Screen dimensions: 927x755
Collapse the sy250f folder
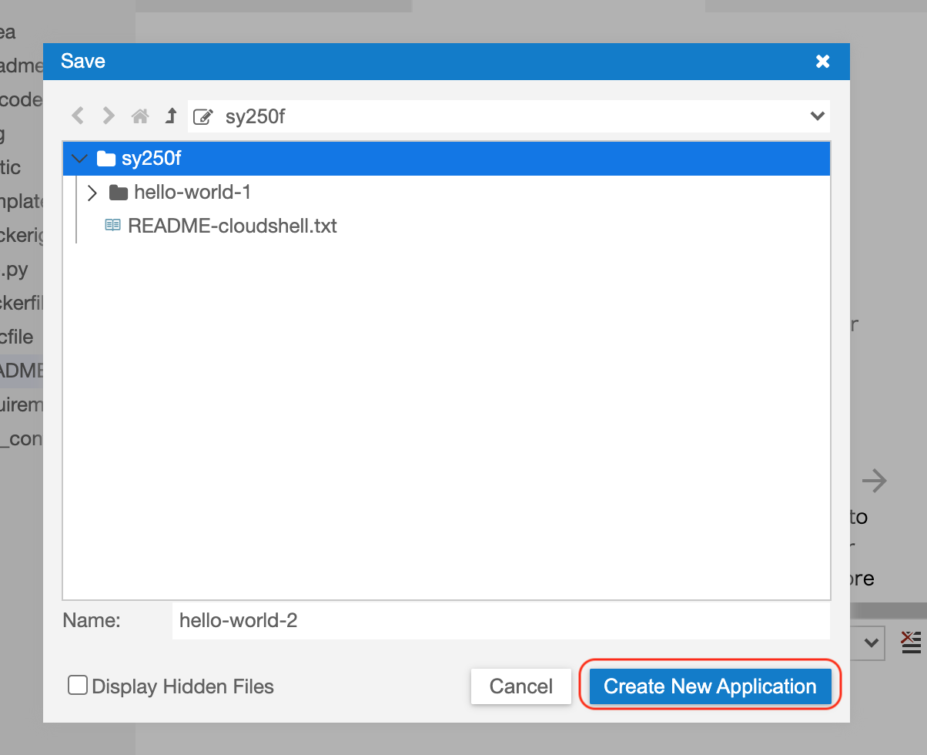click(x=79, y=158)
